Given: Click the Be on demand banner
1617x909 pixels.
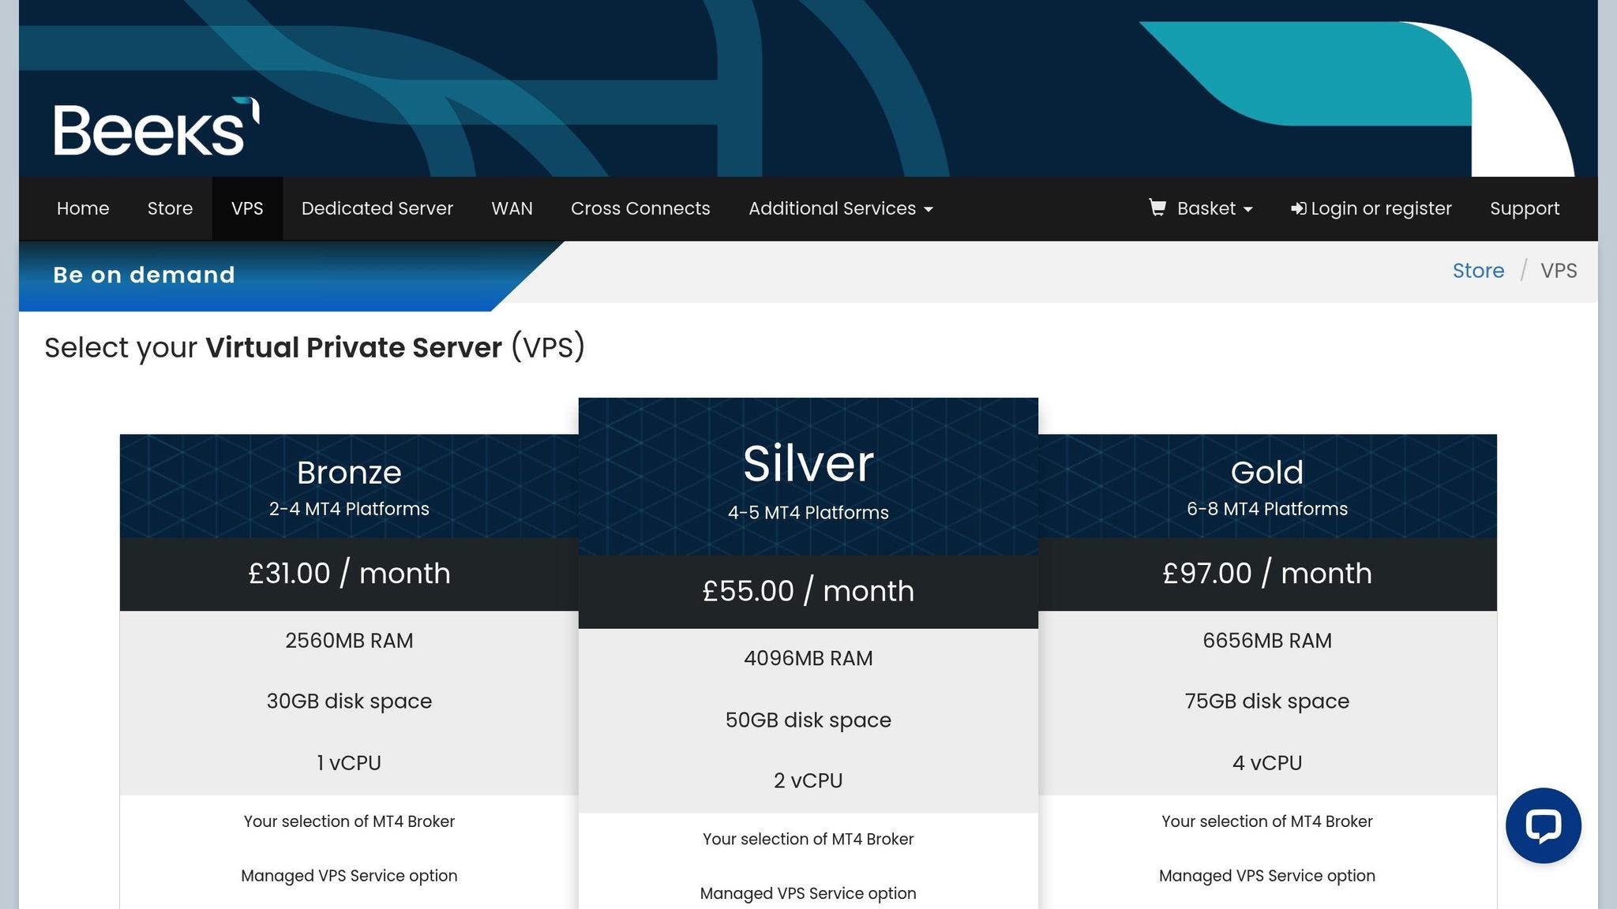Looking at the screenshot, I should tap(144, 275).
